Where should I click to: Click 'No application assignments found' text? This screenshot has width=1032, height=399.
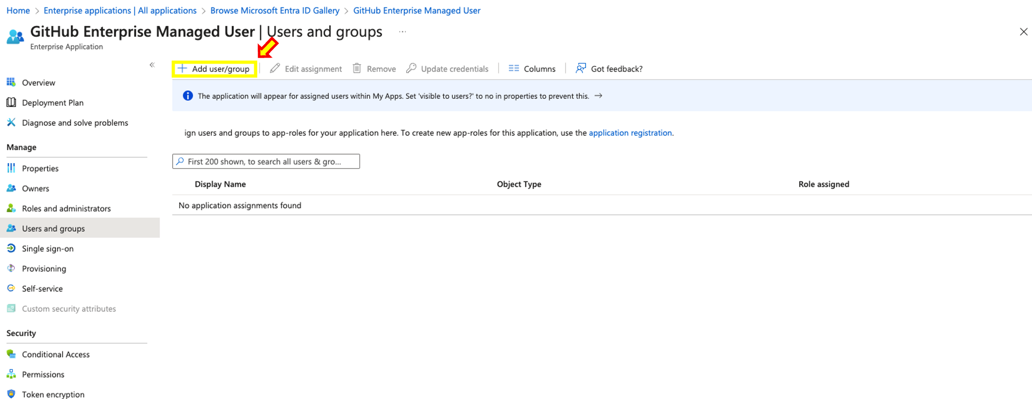coord(240,205)
